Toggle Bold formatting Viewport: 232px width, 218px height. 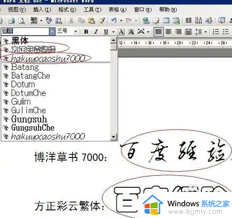point(86,32)
